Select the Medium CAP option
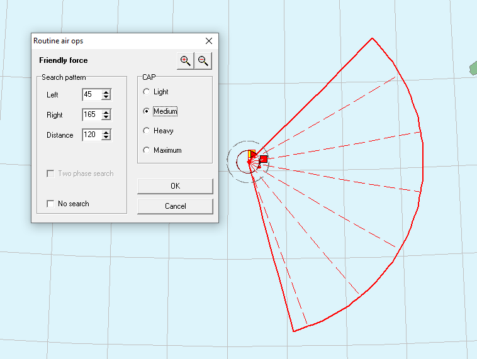 (x=147, y=111)
